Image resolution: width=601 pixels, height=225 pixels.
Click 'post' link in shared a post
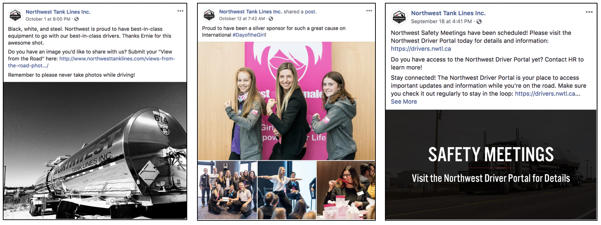310,12
